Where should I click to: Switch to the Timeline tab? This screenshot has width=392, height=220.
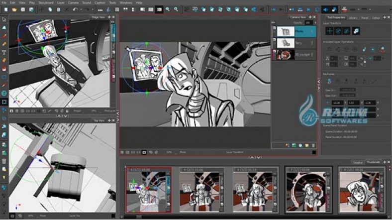click(357, 162)
